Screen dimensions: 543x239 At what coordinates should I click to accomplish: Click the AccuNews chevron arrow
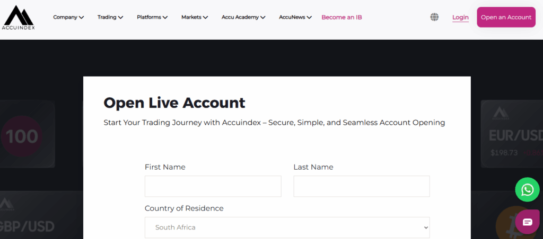tap(309, 17)
